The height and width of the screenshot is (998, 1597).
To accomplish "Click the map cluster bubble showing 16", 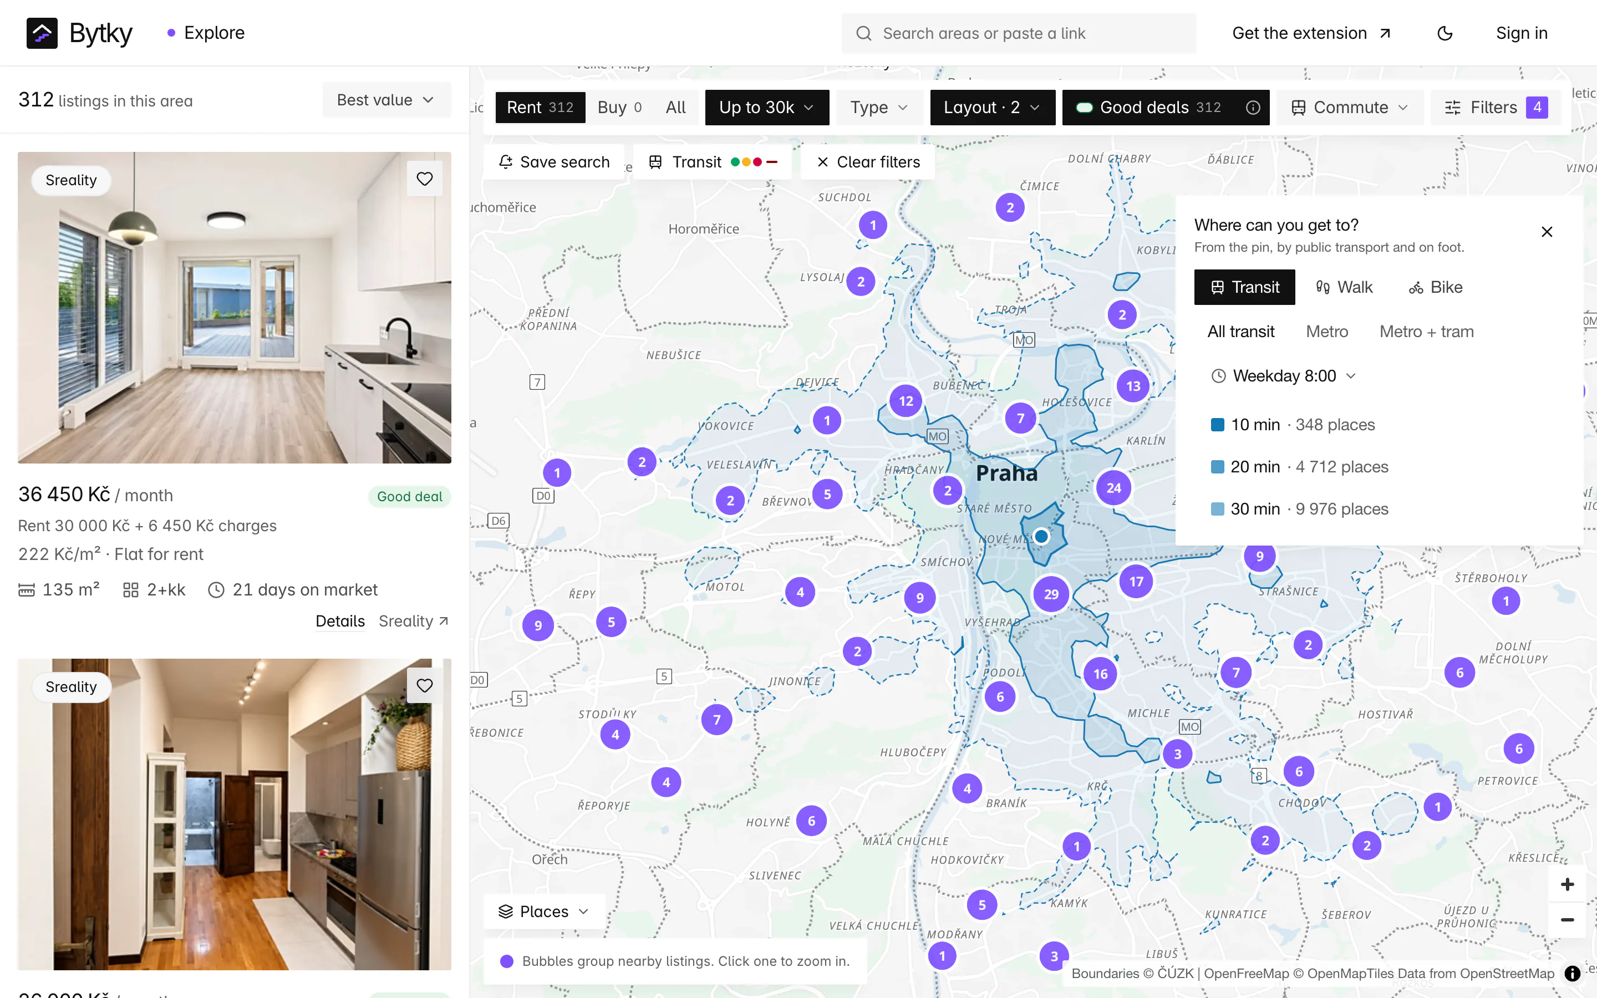I will tap(1101, 674).
